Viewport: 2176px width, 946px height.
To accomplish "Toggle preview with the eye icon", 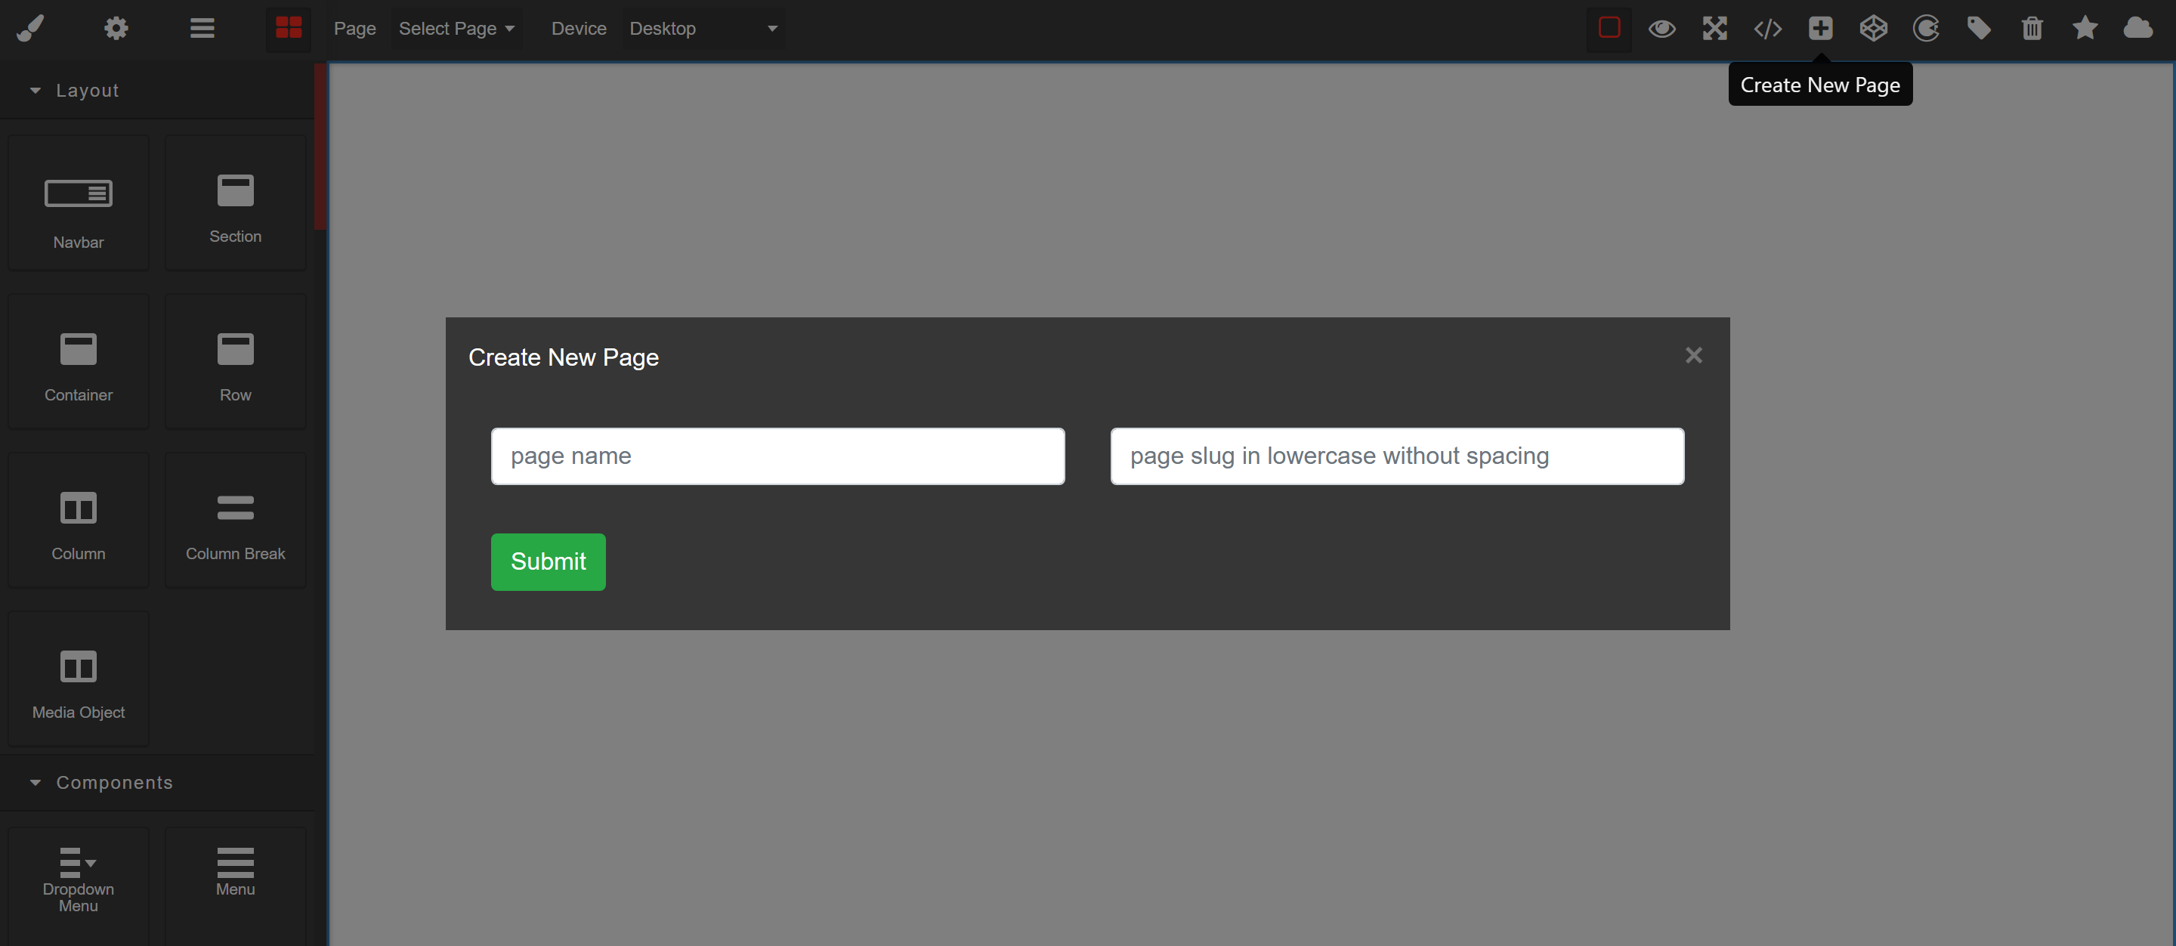I will [x=1661, y=29].
